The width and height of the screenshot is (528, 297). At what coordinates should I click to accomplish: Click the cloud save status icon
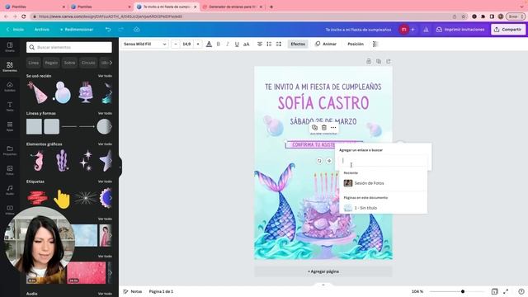(136, 30)
